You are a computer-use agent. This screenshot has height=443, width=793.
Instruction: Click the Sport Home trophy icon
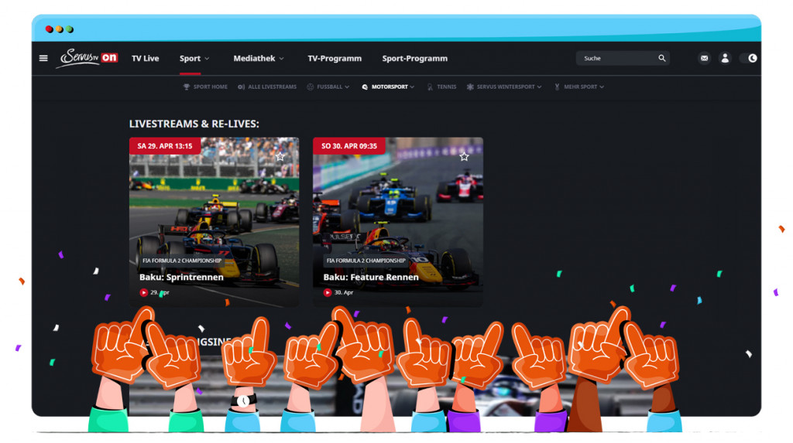click(x=186, y=87)
